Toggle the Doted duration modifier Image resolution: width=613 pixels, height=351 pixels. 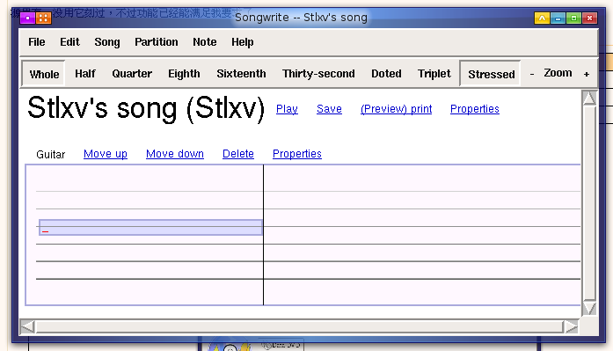pyautogui.click(x=386, y=74)
